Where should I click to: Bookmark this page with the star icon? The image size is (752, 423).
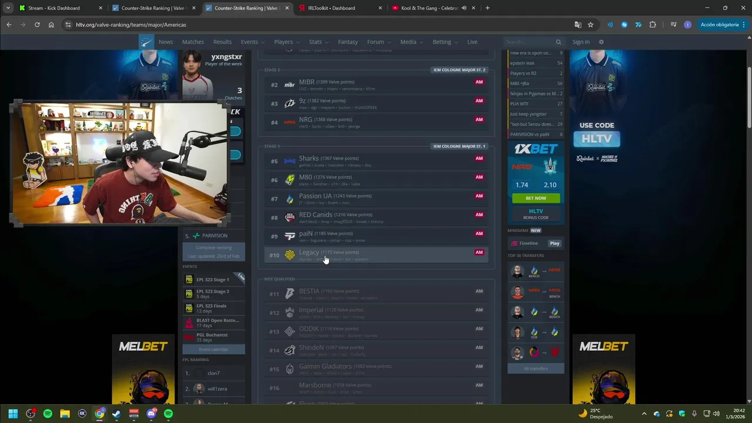[590, 25]
